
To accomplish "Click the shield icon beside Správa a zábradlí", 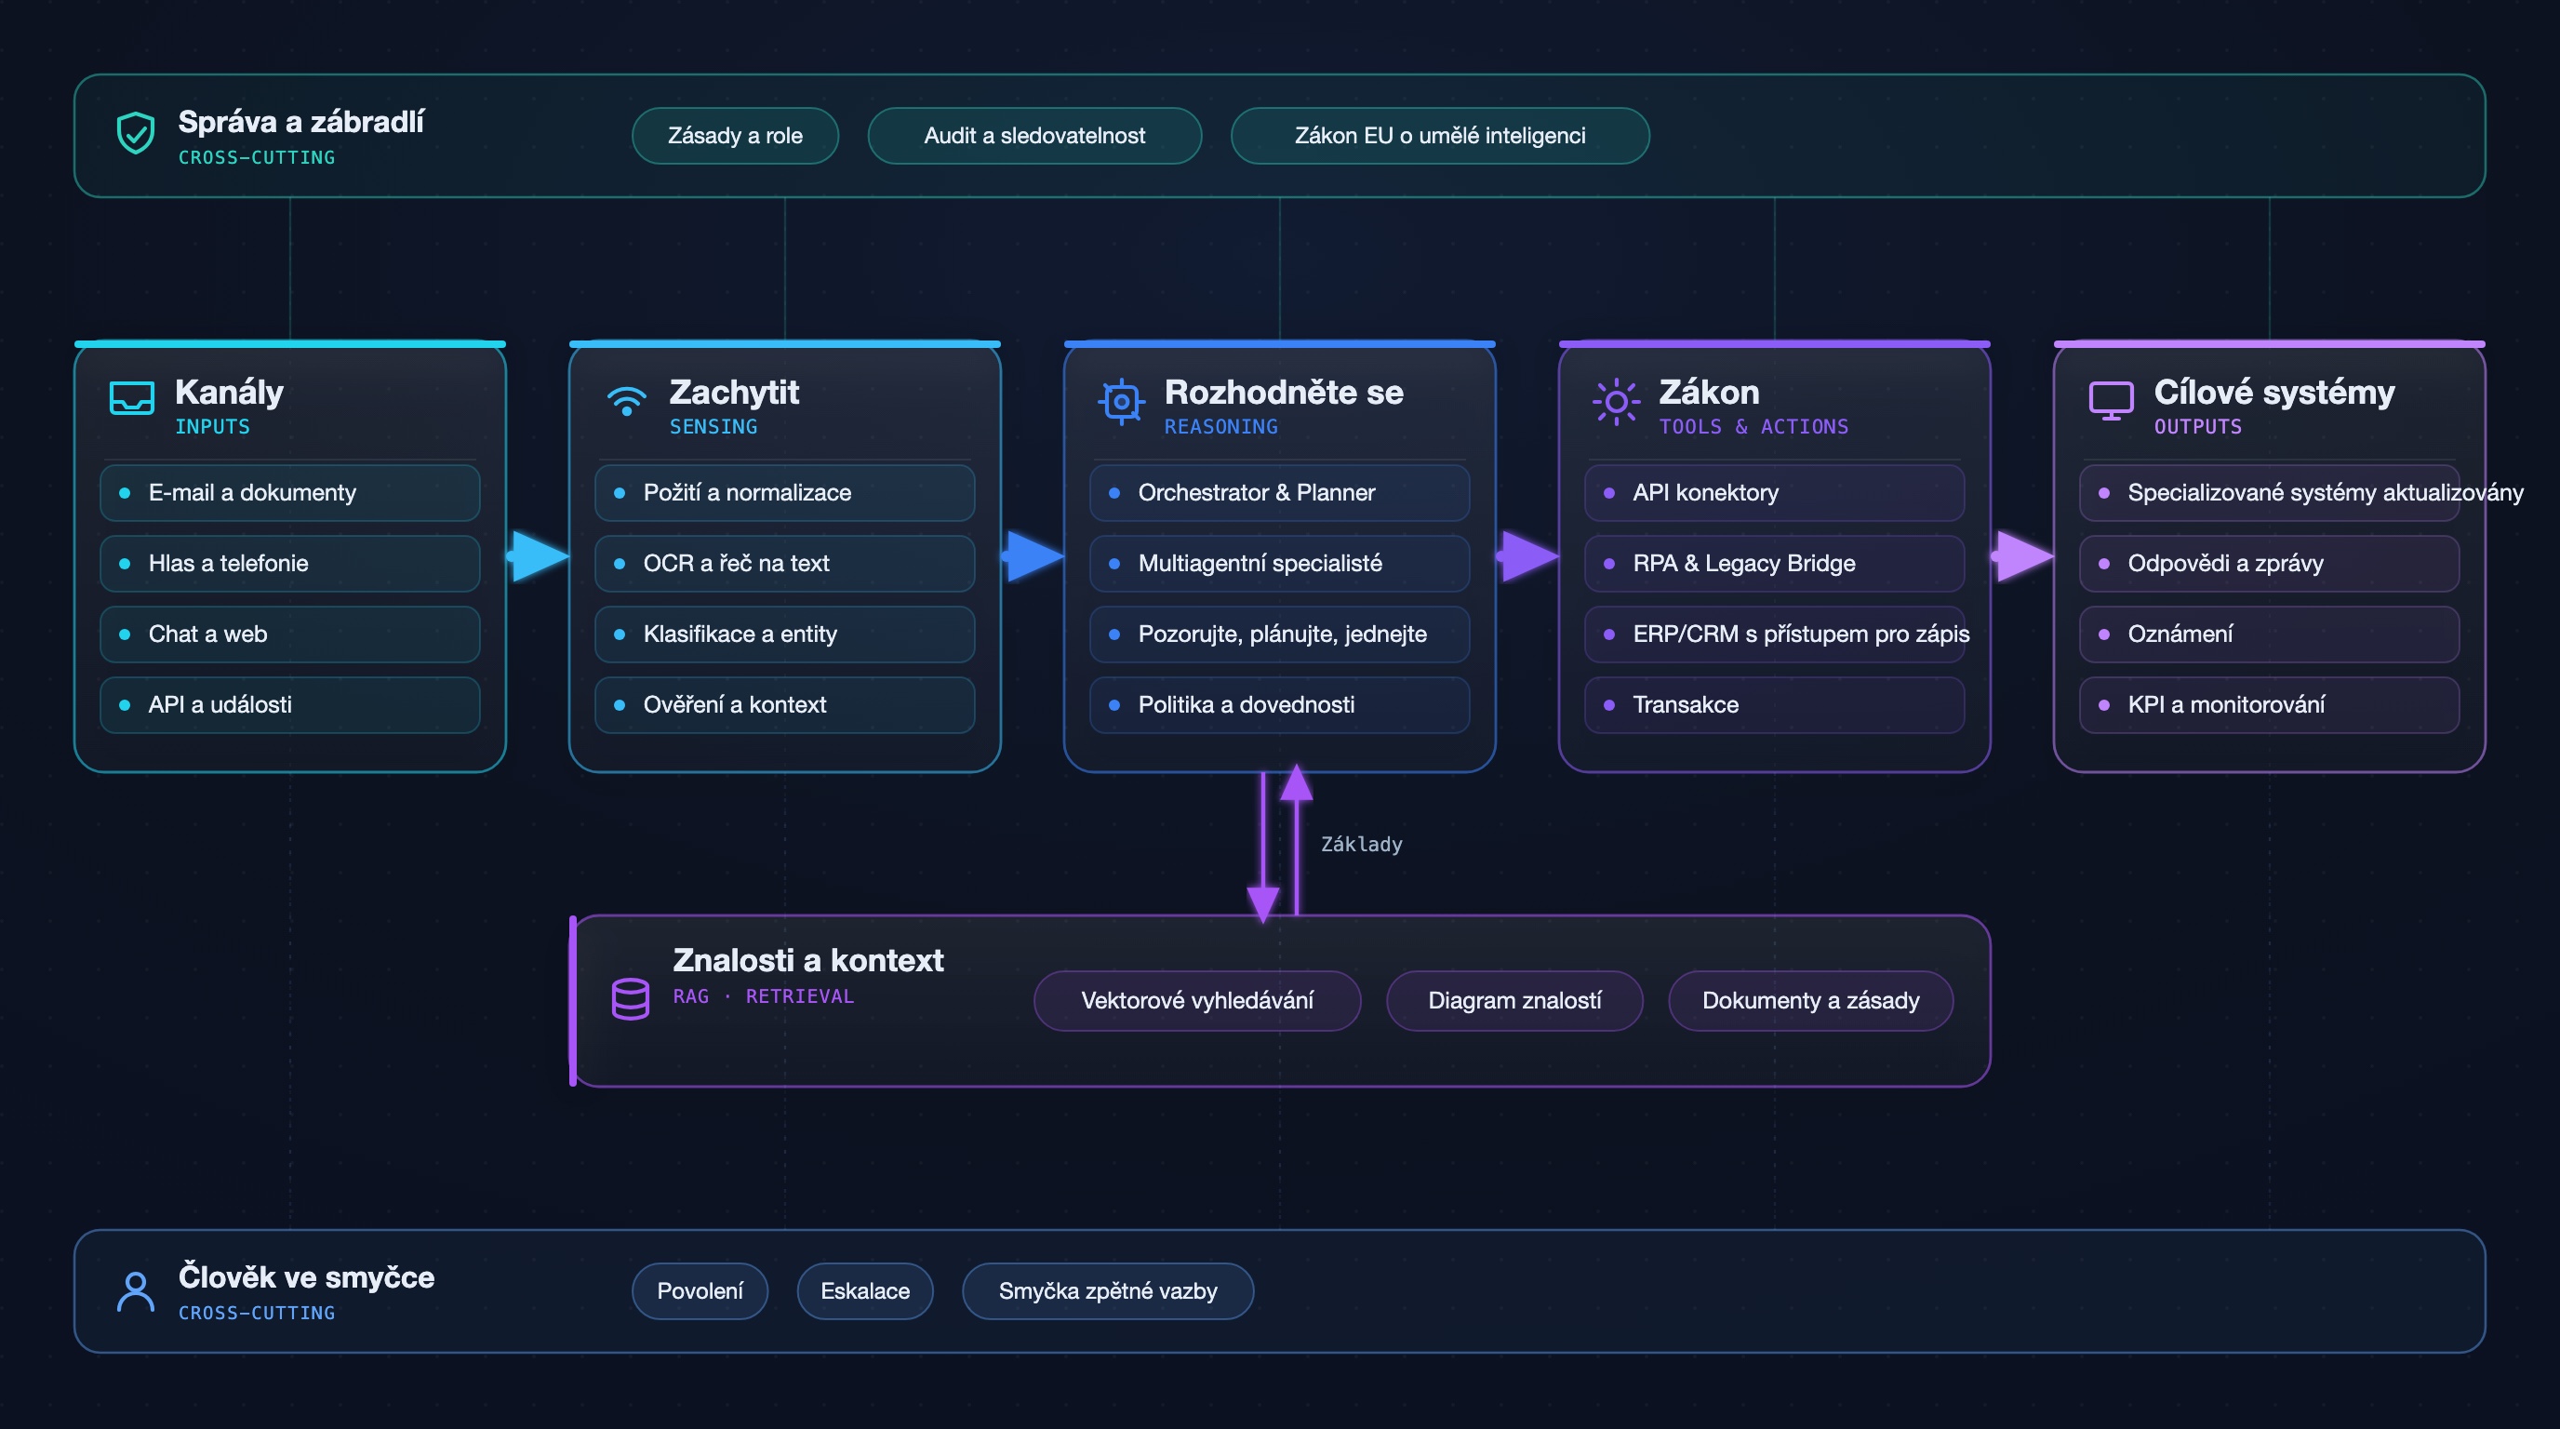I will pyautogui.click(x=135, y=133).
